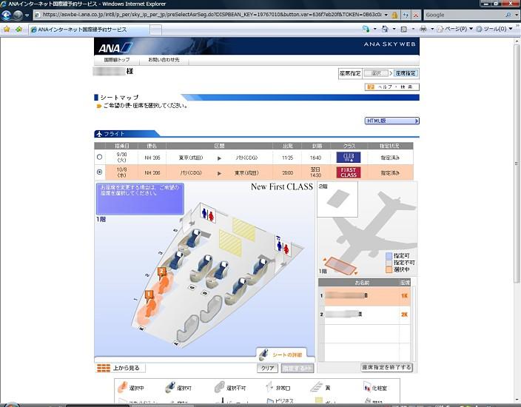
Task: Click the favorites star icon
Action: tap(7, 30)
